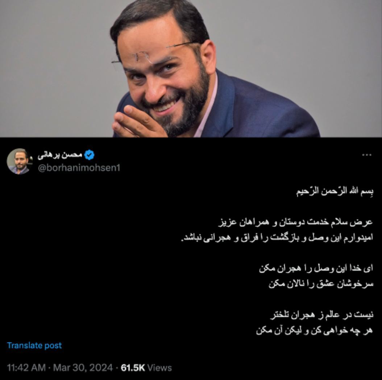This screenshot has height=380, width=382.
Task: Open the 11:42 AM timestamp
Action: [26, 368]
